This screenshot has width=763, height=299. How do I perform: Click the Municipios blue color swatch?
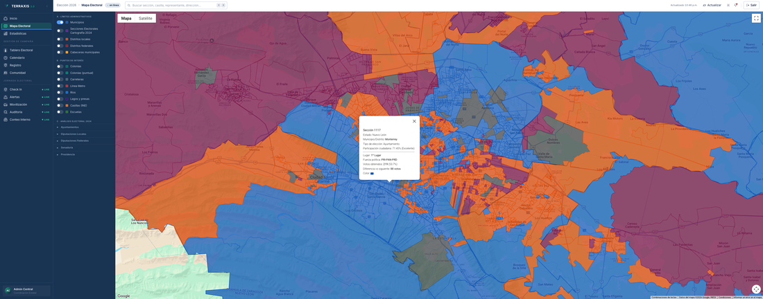click(67, 22)
